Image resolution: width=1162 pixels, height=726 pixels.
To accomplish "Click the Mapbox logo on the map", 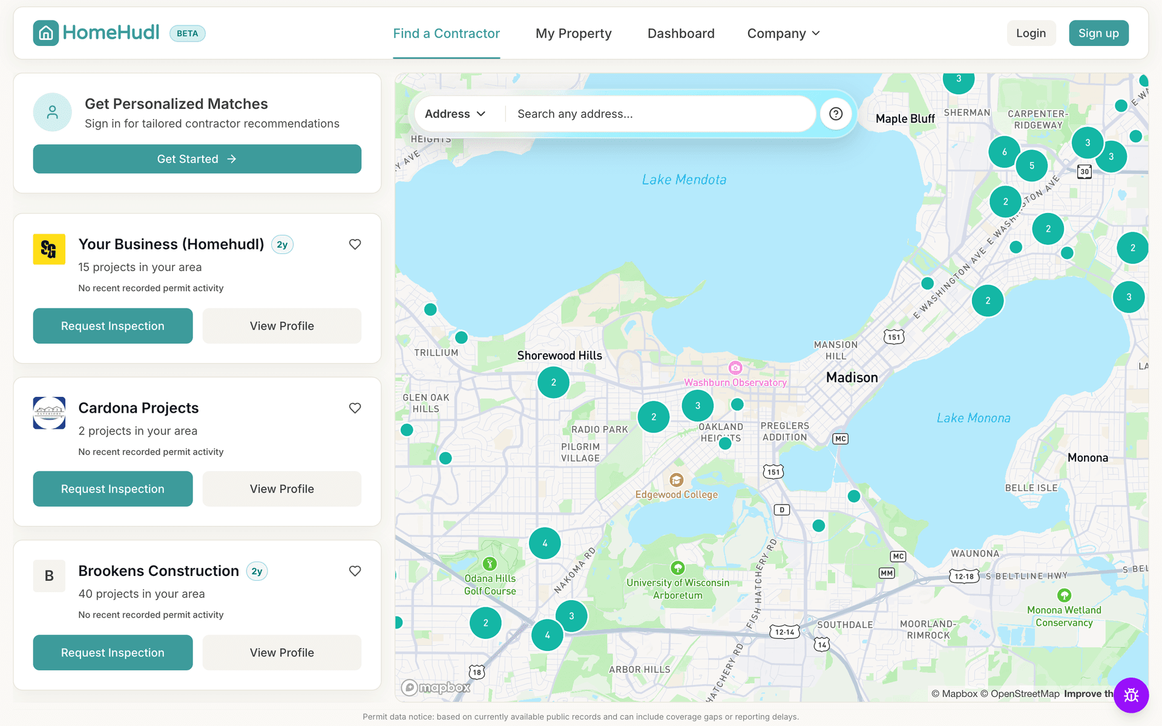I will pyautogui.click(x=436, y=687).
